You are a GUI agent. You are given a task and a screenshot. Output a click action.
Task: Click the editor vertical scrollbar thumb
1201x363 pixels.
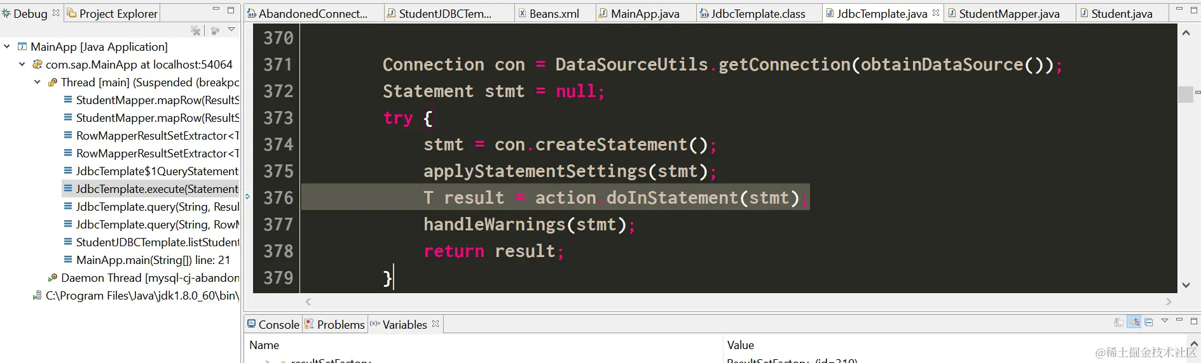1186,94
